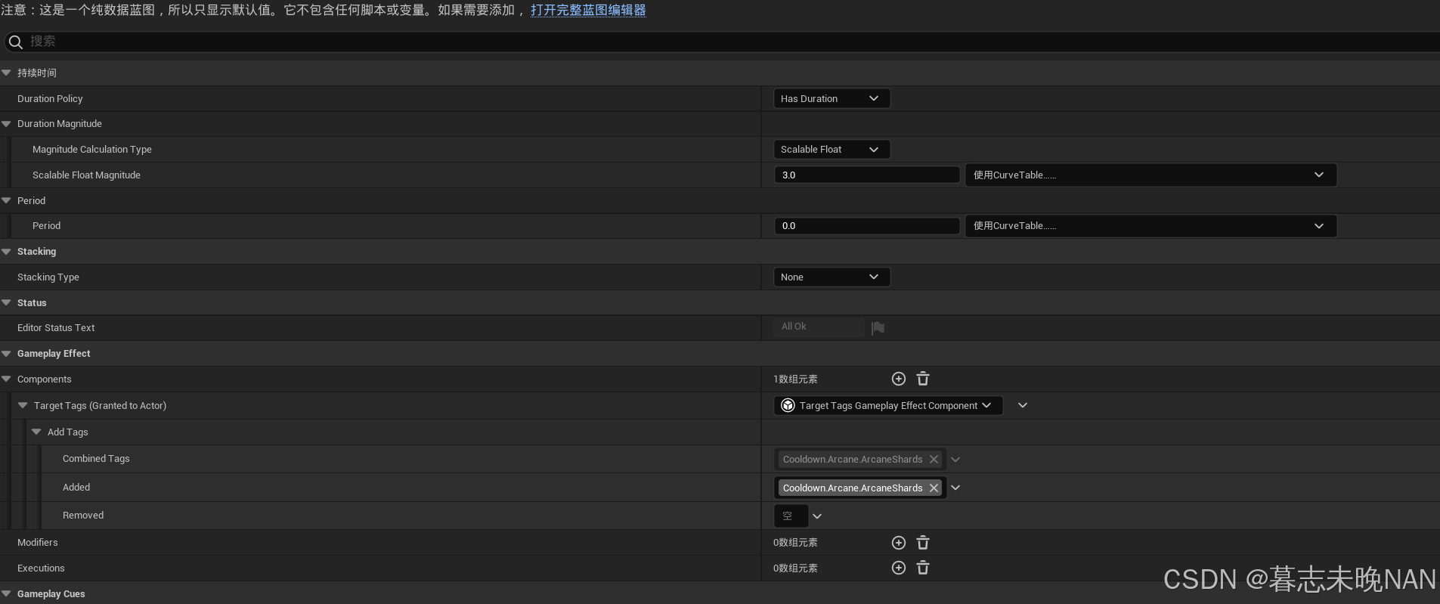
Task: Edit the Scalable Float Magnitude value 3.0
Action: point(866,175)
